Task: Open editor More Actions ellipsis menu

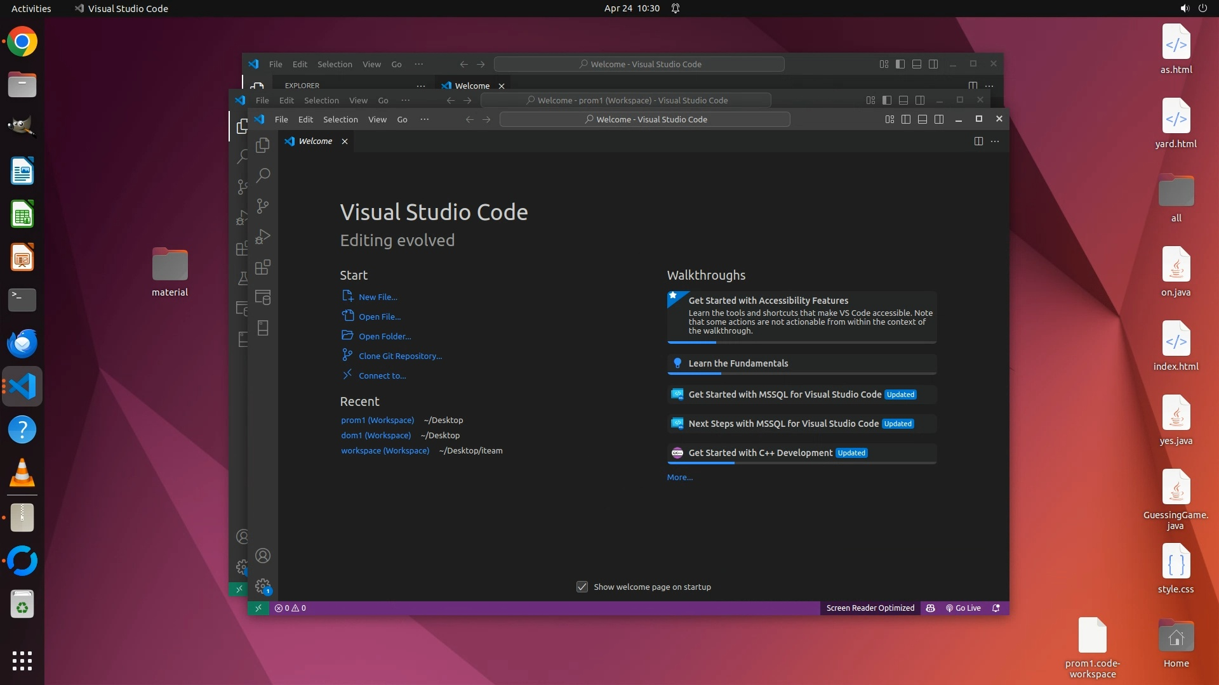Action: (x=995, y=141)
